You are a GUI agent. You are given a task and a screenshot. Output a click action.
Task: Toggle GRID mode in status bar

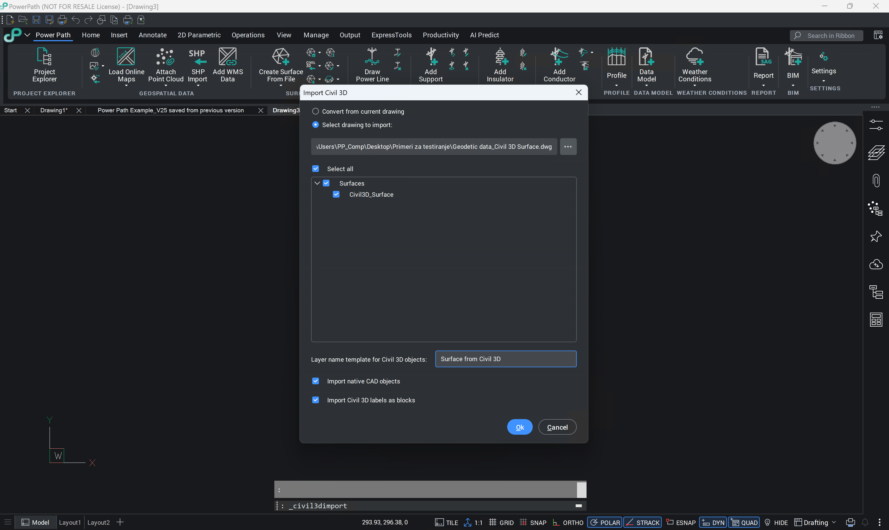tap(501, 522)
